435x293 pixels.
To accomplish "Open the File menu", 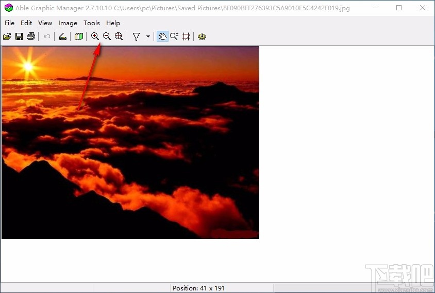I will click(x=9, y=23).
